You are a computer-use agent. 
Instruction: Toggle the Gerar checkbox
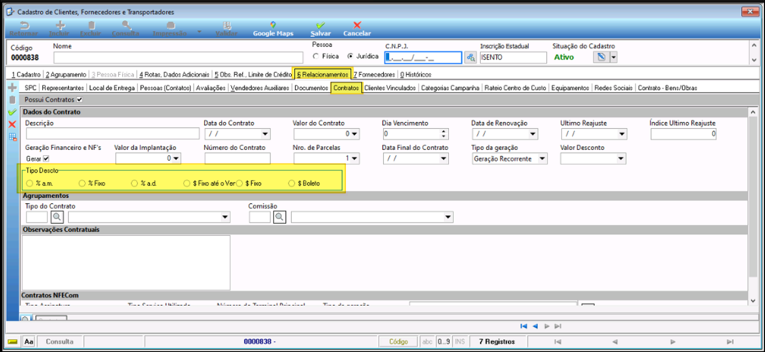46,158
